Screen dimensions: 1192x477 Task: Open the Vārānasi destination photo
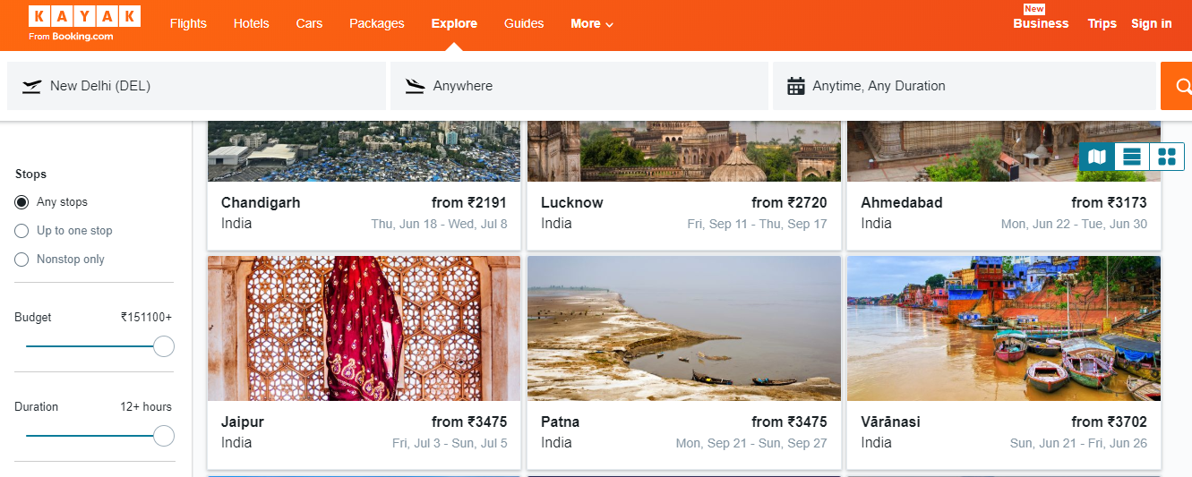click(x=1004, y=328)
